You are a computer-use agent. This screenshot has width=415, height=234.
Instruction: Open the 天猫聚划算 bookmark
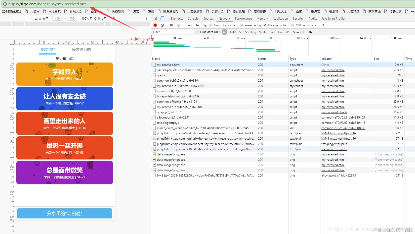coord(192,12)
